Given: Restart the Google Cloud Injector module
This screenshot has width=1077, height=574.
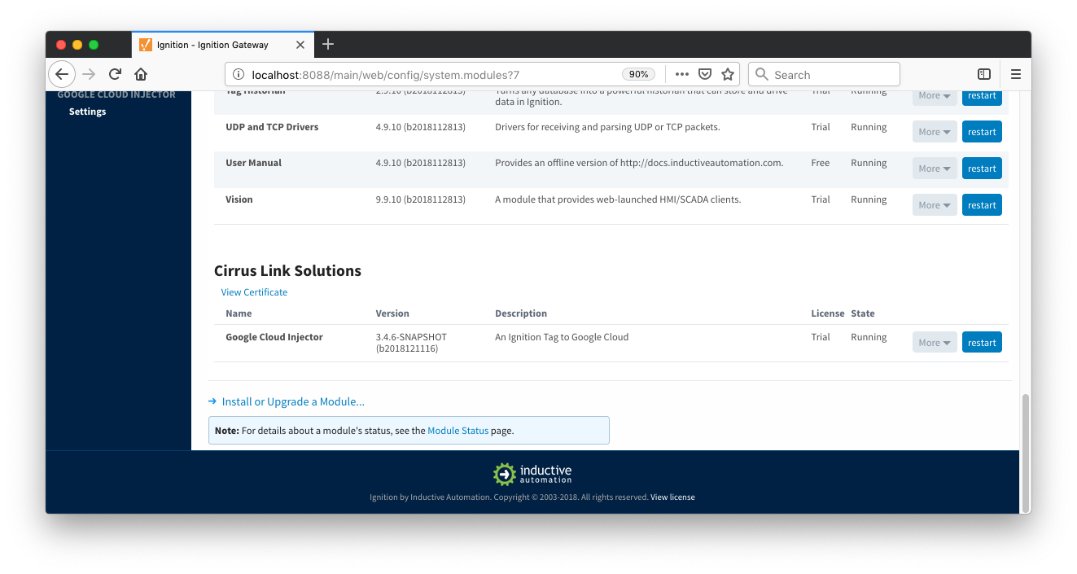Looking at the screenshot, I should click(982, 343).
